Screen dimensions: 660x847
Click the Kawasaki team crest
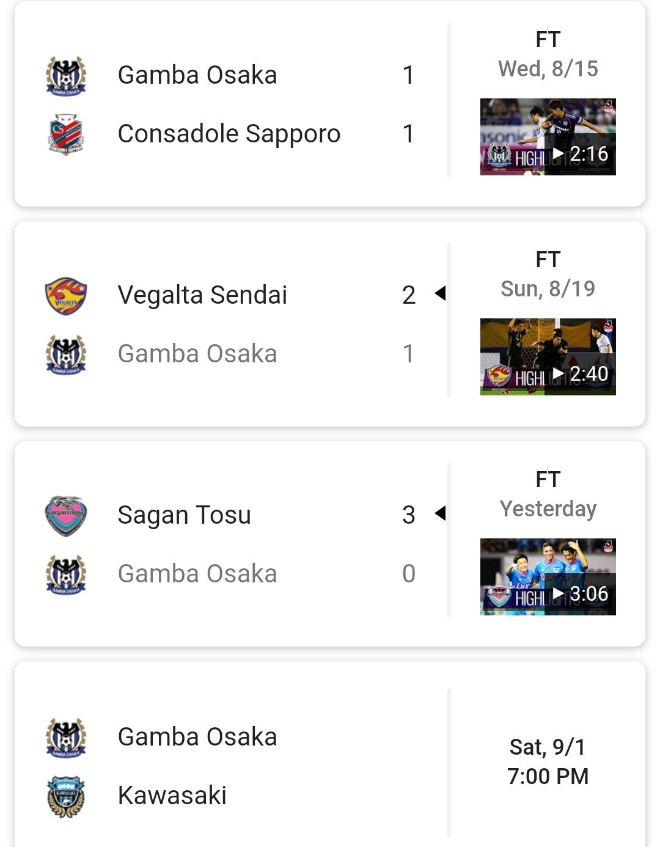[x=66, y=796]
